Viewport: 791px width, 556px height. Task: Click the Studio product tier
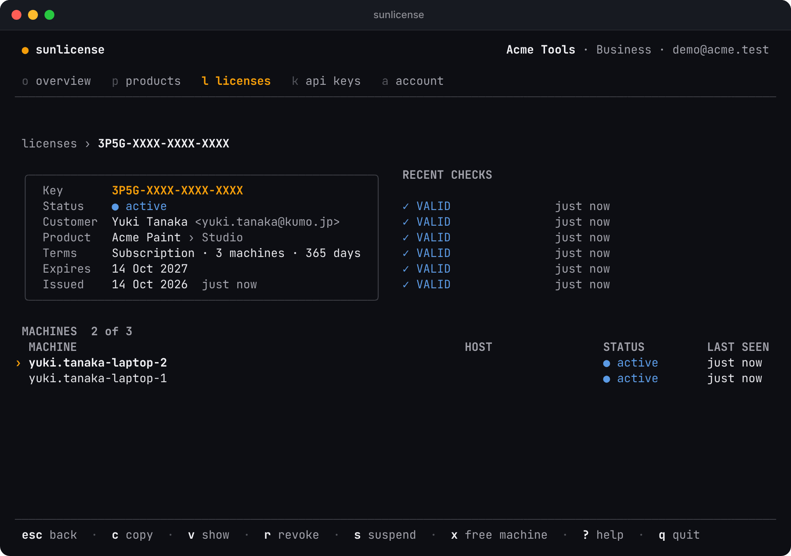(222, 238)
